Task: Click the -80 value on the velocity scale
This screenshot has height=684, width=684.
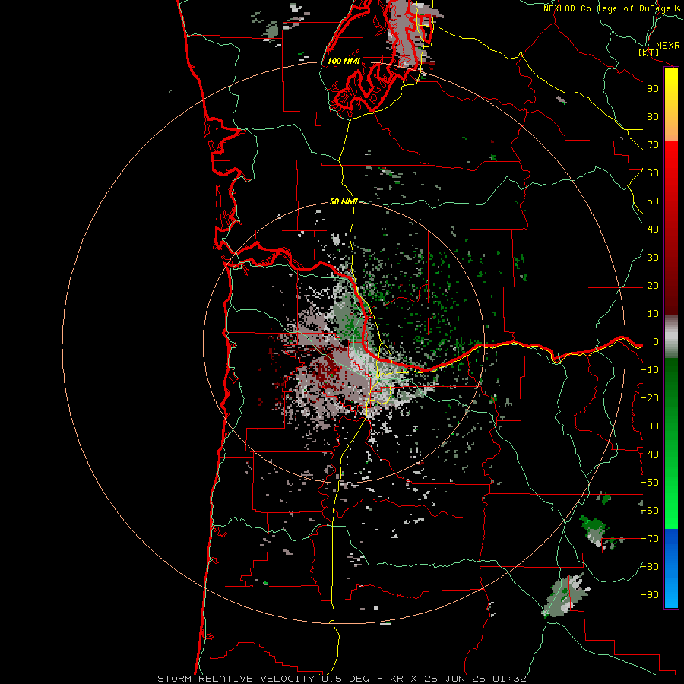Action: click(x=650, y=567)
